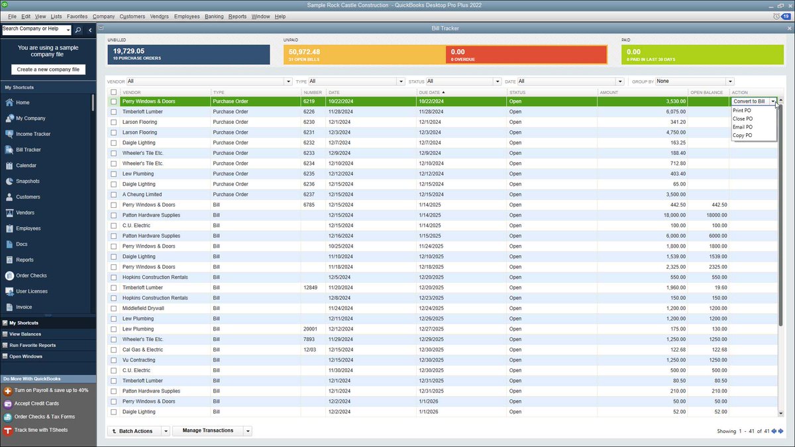795x447 pixels.
Task: Open search scope dropdown arrow
Action: 67,30
